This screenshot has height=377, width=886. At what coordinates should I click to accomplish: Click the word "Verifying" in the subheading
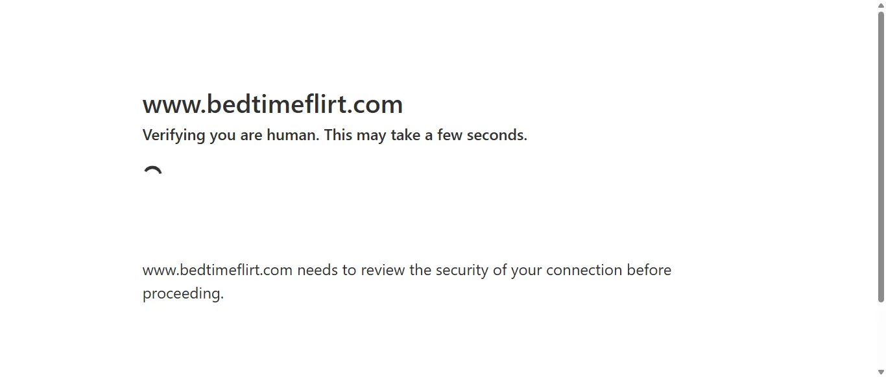174,135
